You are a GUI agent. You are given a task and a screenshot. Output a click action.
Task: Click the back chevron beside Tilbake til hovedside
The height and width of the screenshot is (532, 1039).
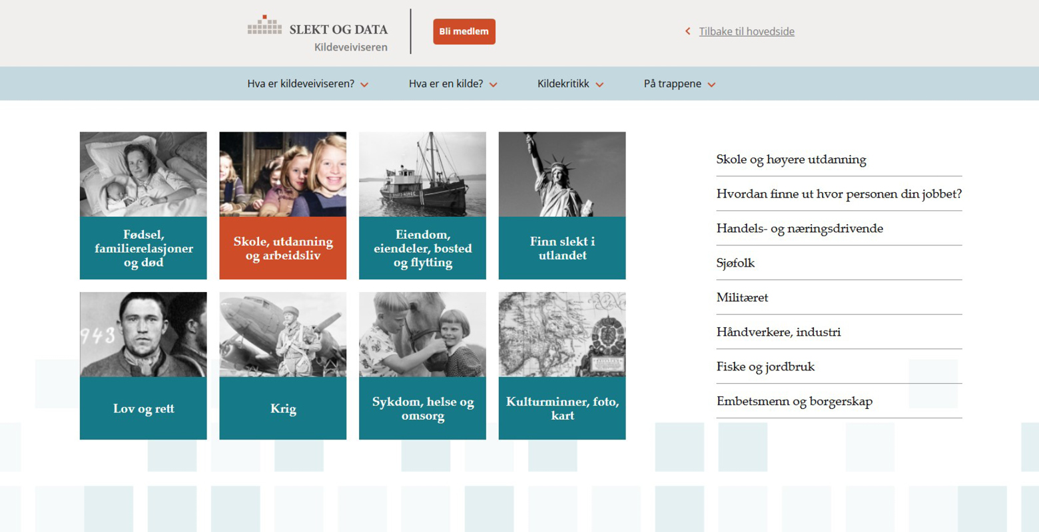(x=687, y=31)
